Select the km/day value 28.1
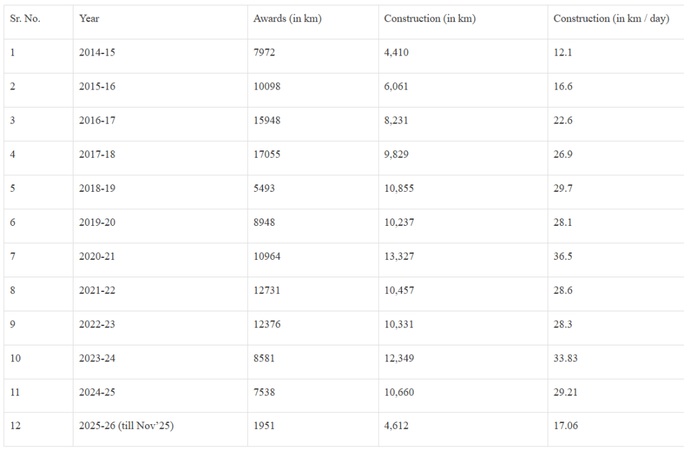 coord(563,222)
